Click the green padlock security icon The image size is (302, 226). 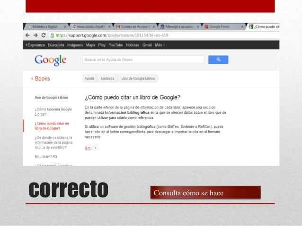(52, 35)
